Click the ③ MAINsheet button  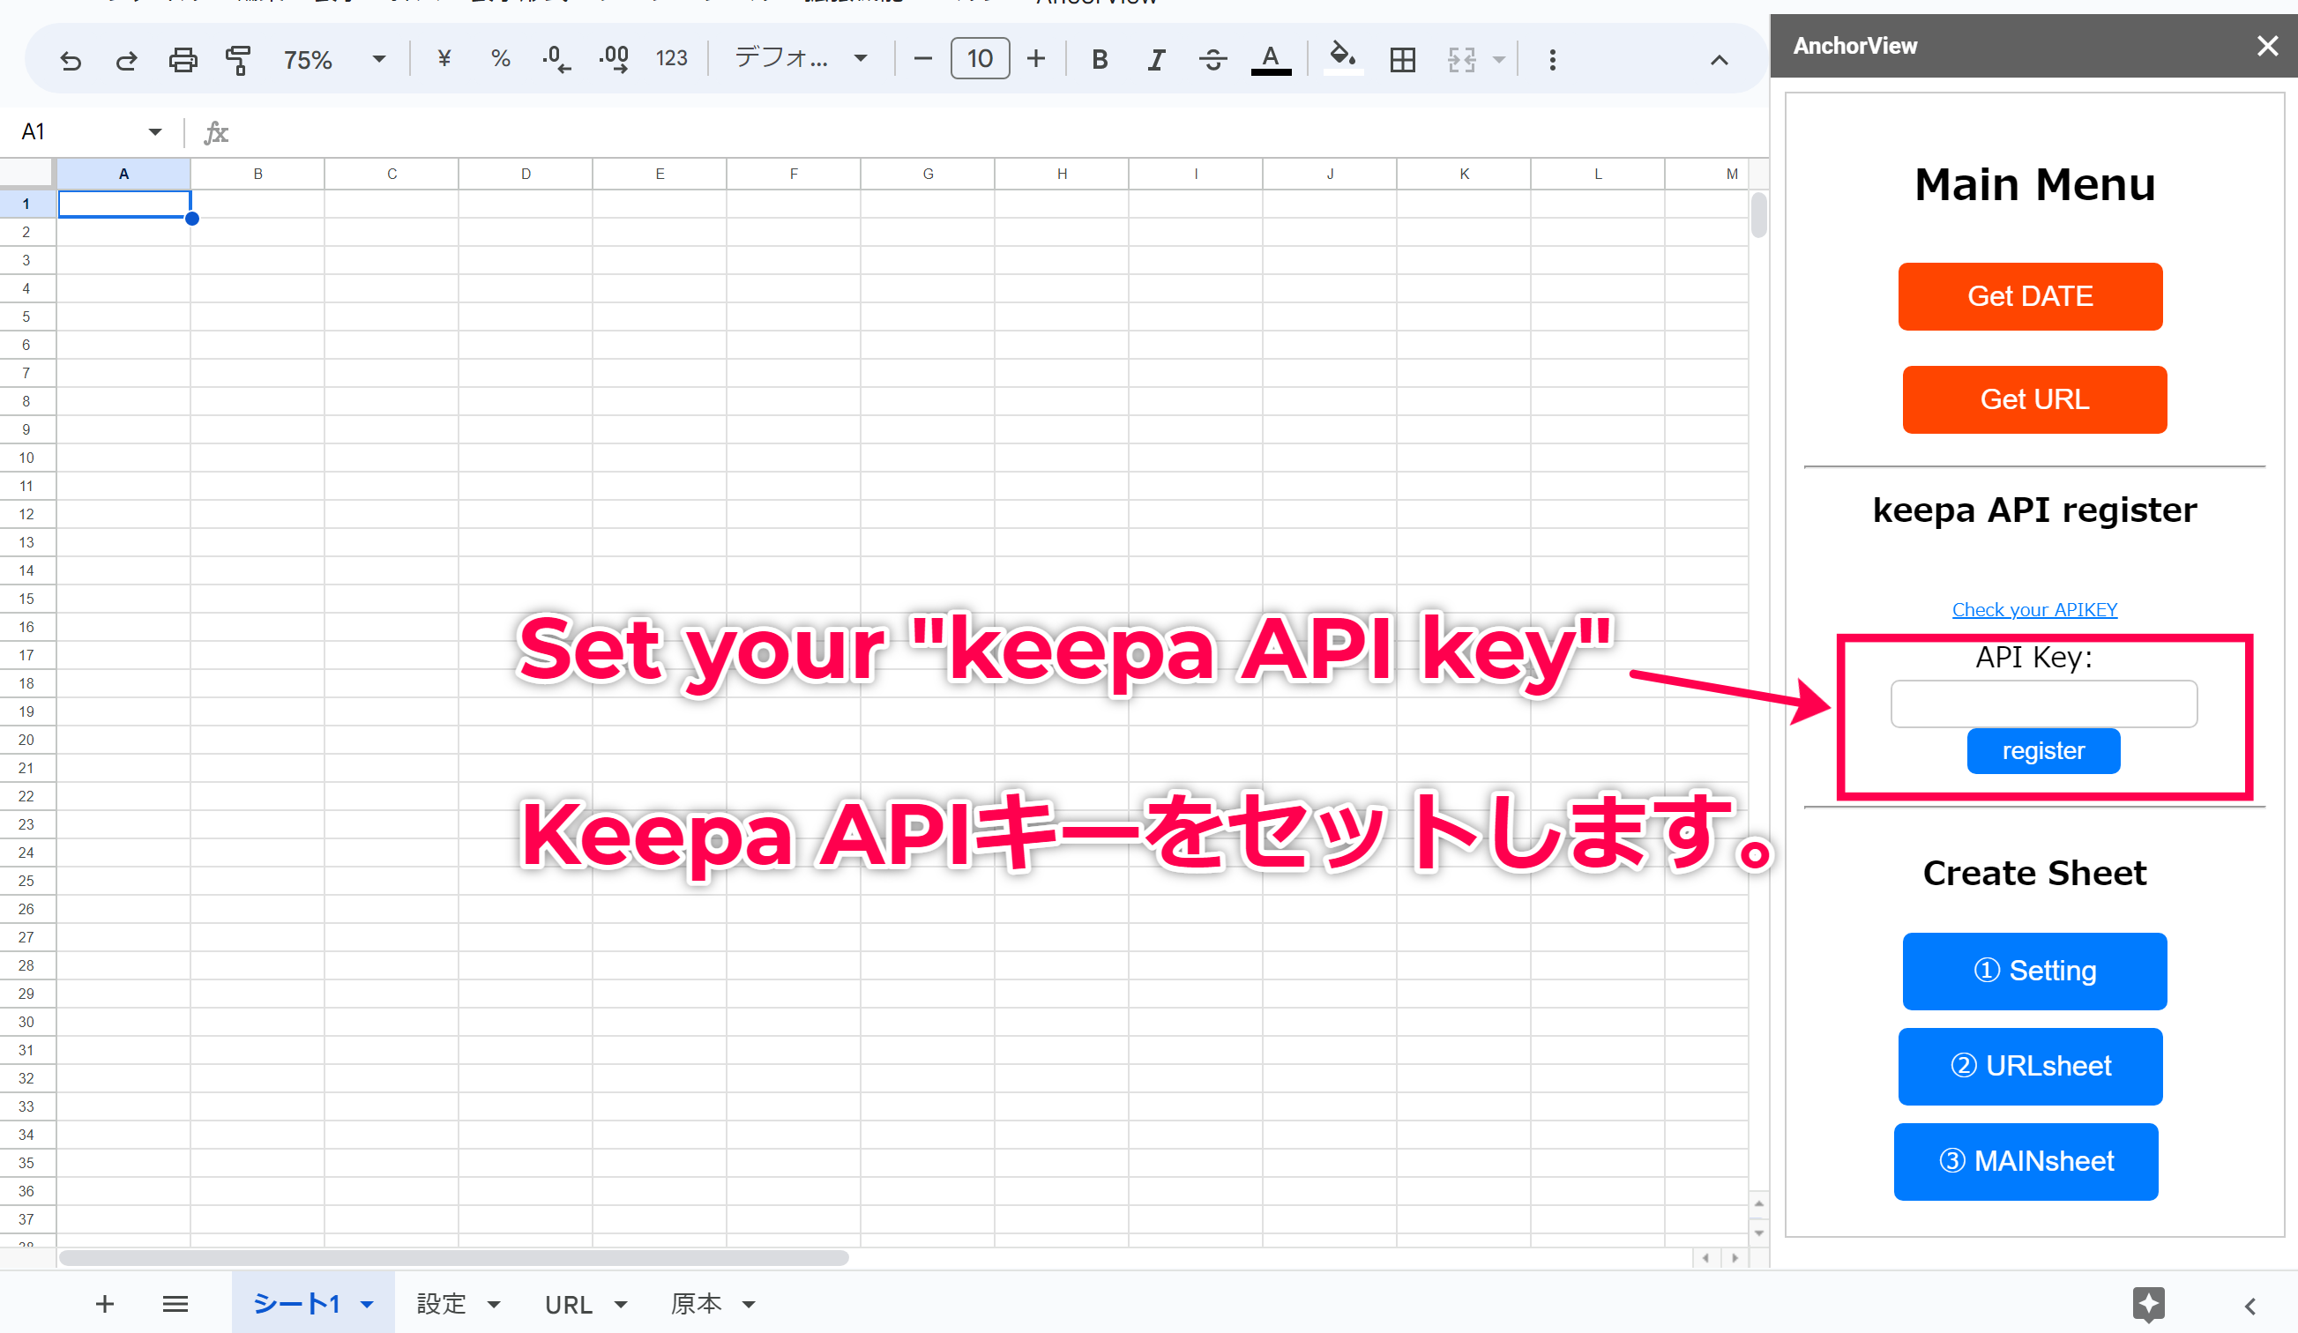(x=2026, y=1161)
